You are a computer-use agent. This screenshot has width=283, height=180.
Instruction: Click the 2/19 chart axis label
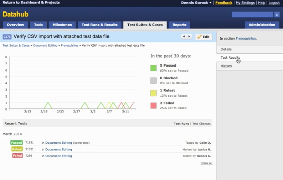pyautogui.click(x=44, y=112)
